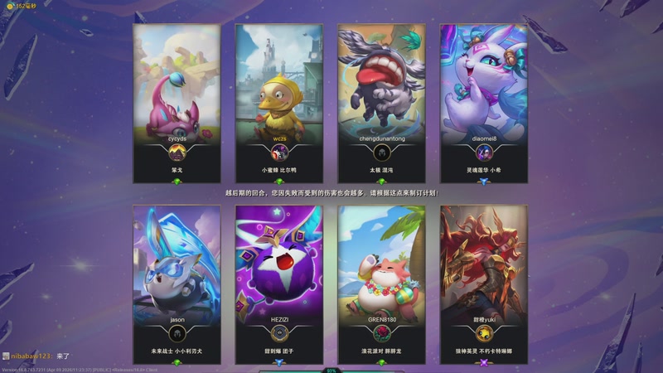Click the green rank gem under cycyds

coord(177,182)
